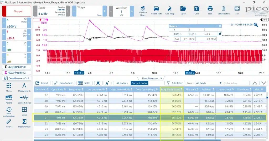Jump to next search result arrow
The width and height of the screenshot is (269, 141).
click(264, 83)
